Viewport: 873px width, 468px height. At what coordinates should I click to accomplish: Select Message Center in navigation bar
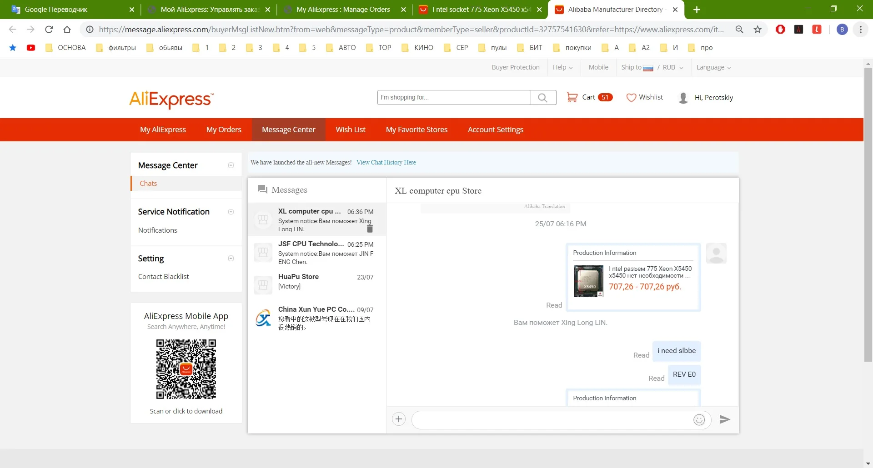pyautogui.click(x=289, y=129)
